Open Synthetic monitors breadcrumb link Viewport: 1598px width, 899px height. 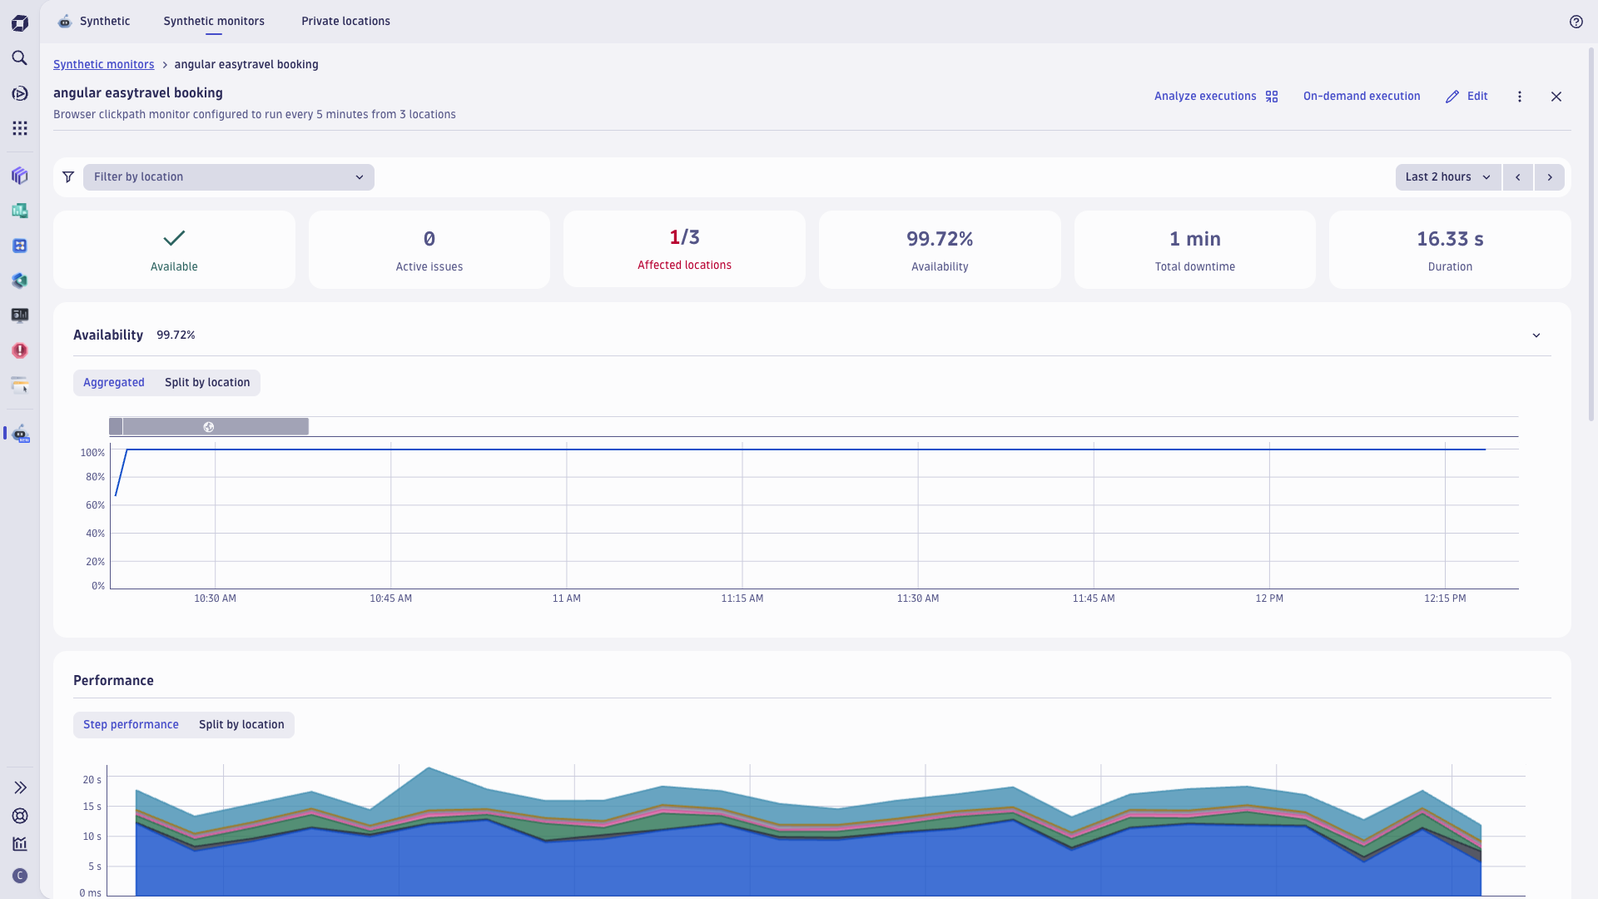(104, 65)
